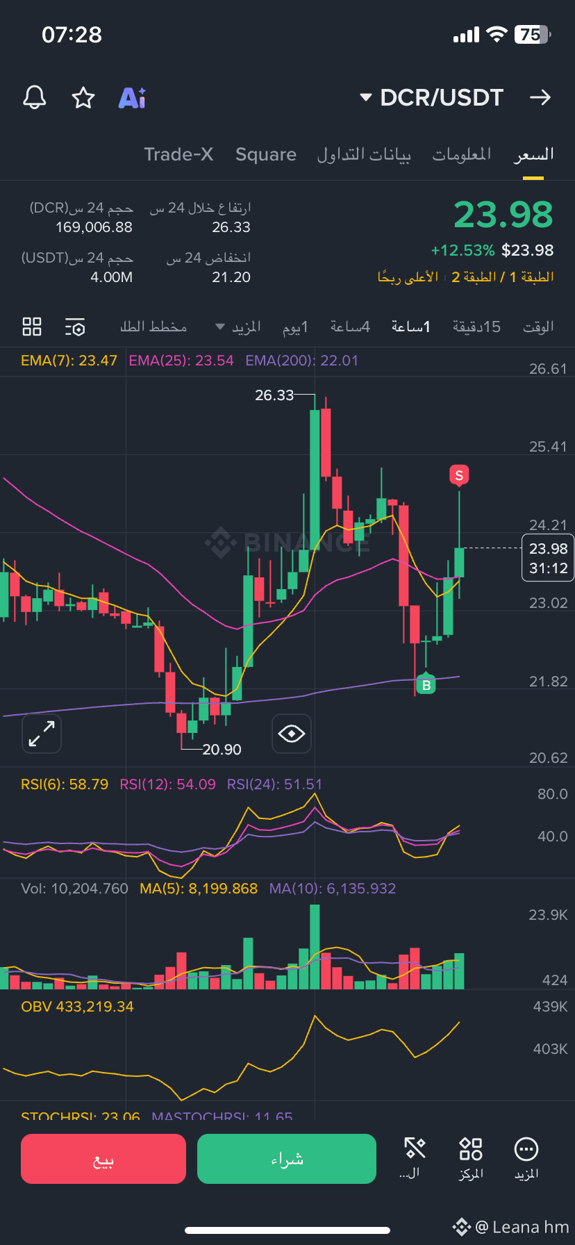This screenshot has width=575, height=1245.
Task: Select the 1يوم timeframe
Action: (x=295, y=327)
